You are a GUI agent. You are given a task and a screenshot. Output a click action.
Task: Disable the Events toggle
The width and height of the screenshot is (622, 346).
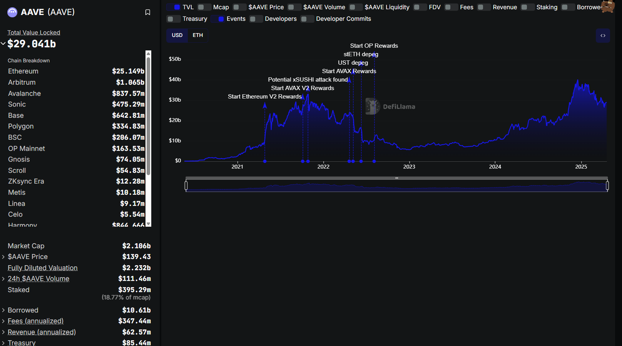point(218,19)
